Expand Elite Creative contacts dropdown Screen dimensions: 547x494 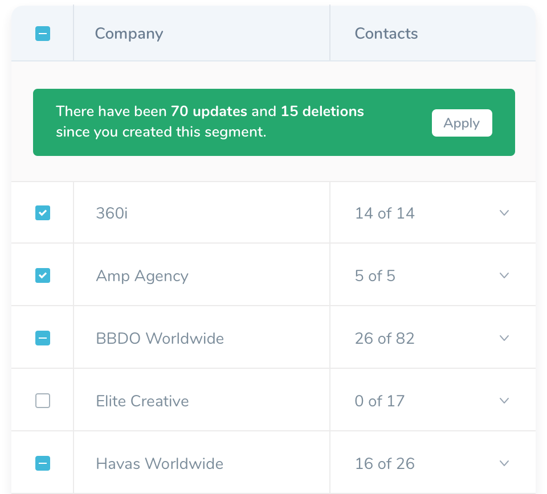504,401
